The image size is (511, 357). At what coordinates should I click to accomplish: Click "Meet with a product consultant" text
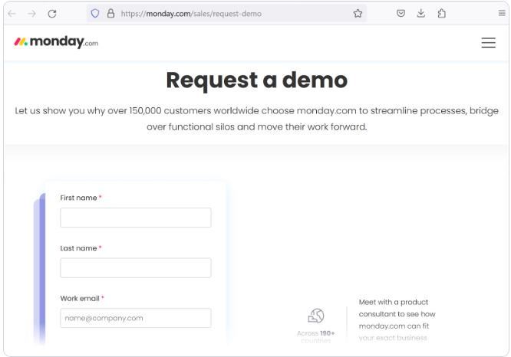pyautogui.click(x=397, y=320)
